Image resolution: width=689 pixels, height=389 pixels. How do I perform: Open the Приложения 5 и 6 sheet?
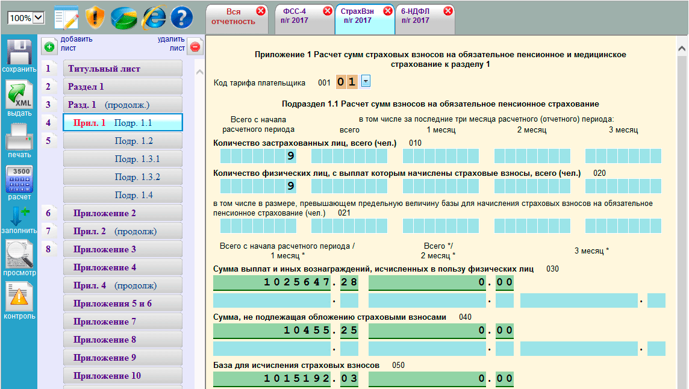point(123,303)
